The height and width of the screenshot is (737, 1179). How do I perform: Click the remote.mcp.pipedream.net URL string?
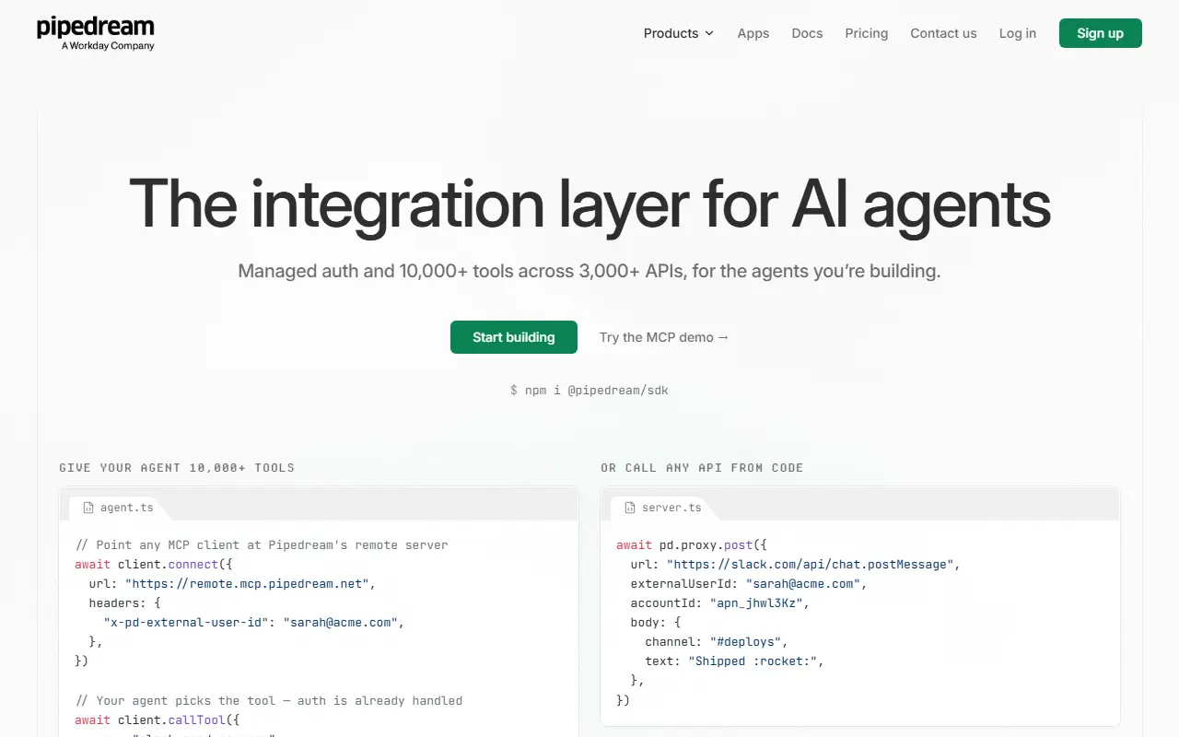pyautogui.click(x=247, y=584)
